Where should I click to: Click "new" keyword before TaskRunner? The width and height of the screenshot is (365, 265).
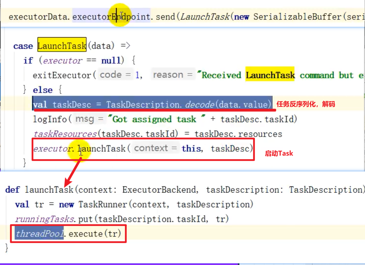tap(66, 204)
